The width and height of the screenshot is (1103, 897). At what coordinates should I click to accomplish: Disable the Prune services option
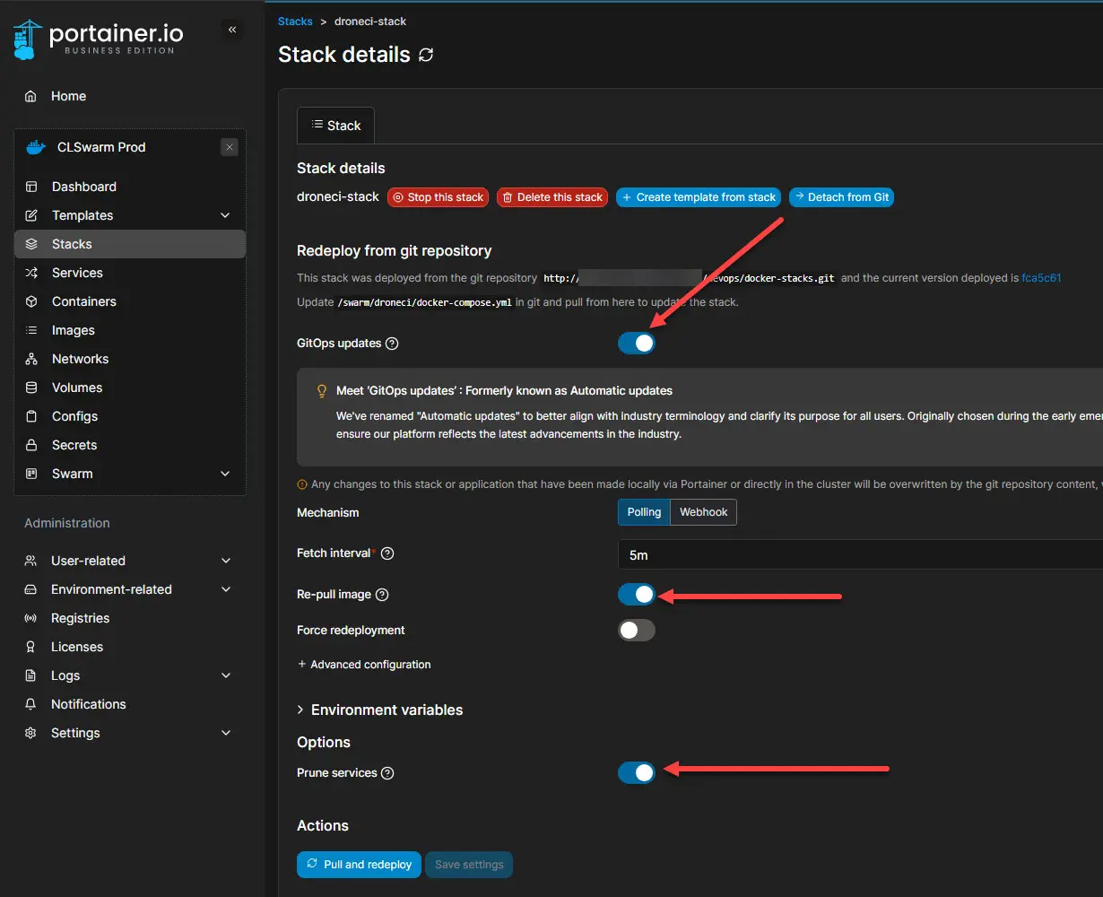coord(637,771)
